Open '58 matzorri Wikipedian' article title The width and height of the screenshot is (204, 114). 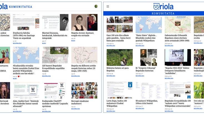tap(147, 102)
